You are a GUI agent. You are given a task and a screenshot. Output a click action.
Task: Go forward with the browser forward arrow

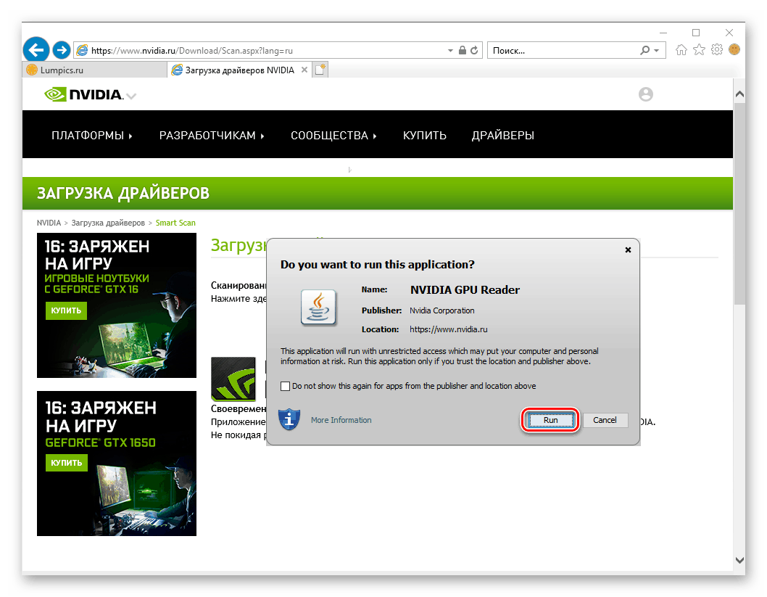[x=61, y=50]
